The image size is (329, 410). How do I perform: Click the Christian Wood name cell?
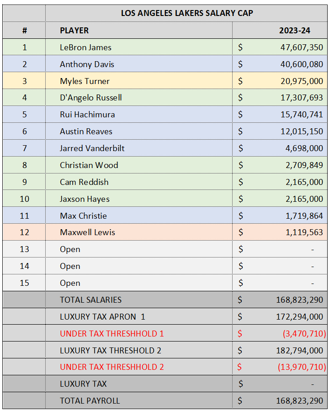[139, 165]
